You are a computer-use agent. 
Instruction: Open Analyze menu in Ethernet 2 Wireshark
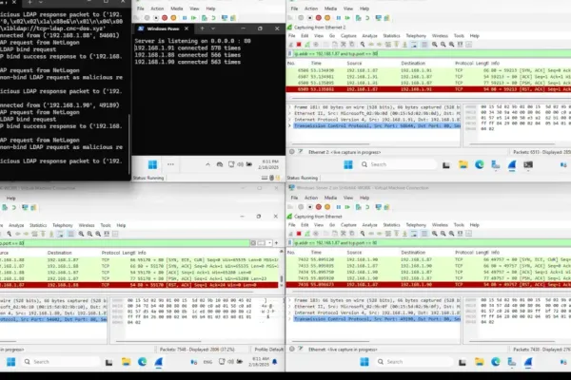click(369, 36)
